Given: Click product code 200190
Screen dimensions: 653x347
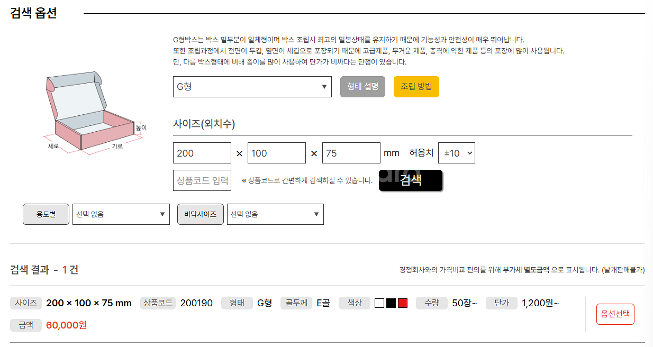Looking at the screenshot, I should [196, 303].
